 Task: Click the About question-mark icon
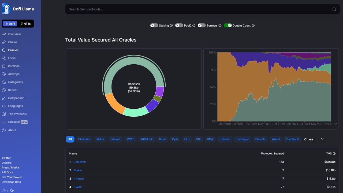click(x=4, y=130)
